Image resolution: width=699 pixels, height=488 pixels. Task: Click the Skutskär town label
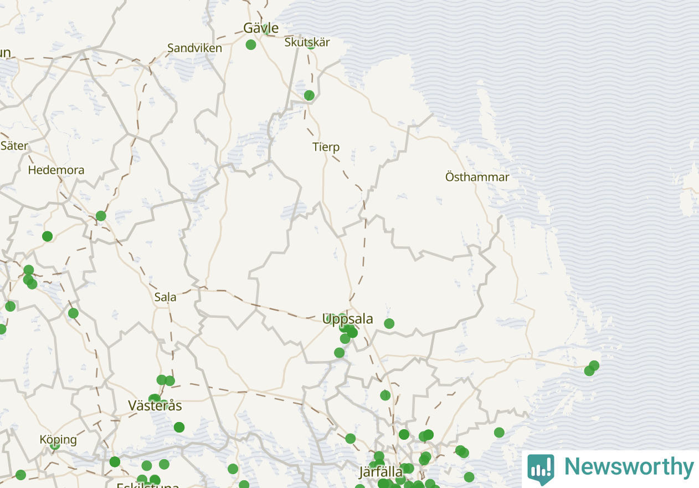click(x=307, y=42)
